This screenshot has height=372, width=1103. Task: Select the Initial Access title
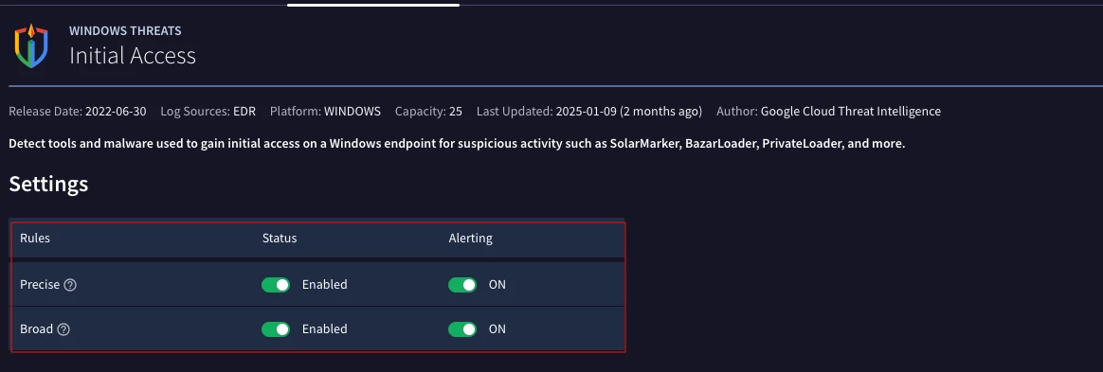click(x=133, y=56)
